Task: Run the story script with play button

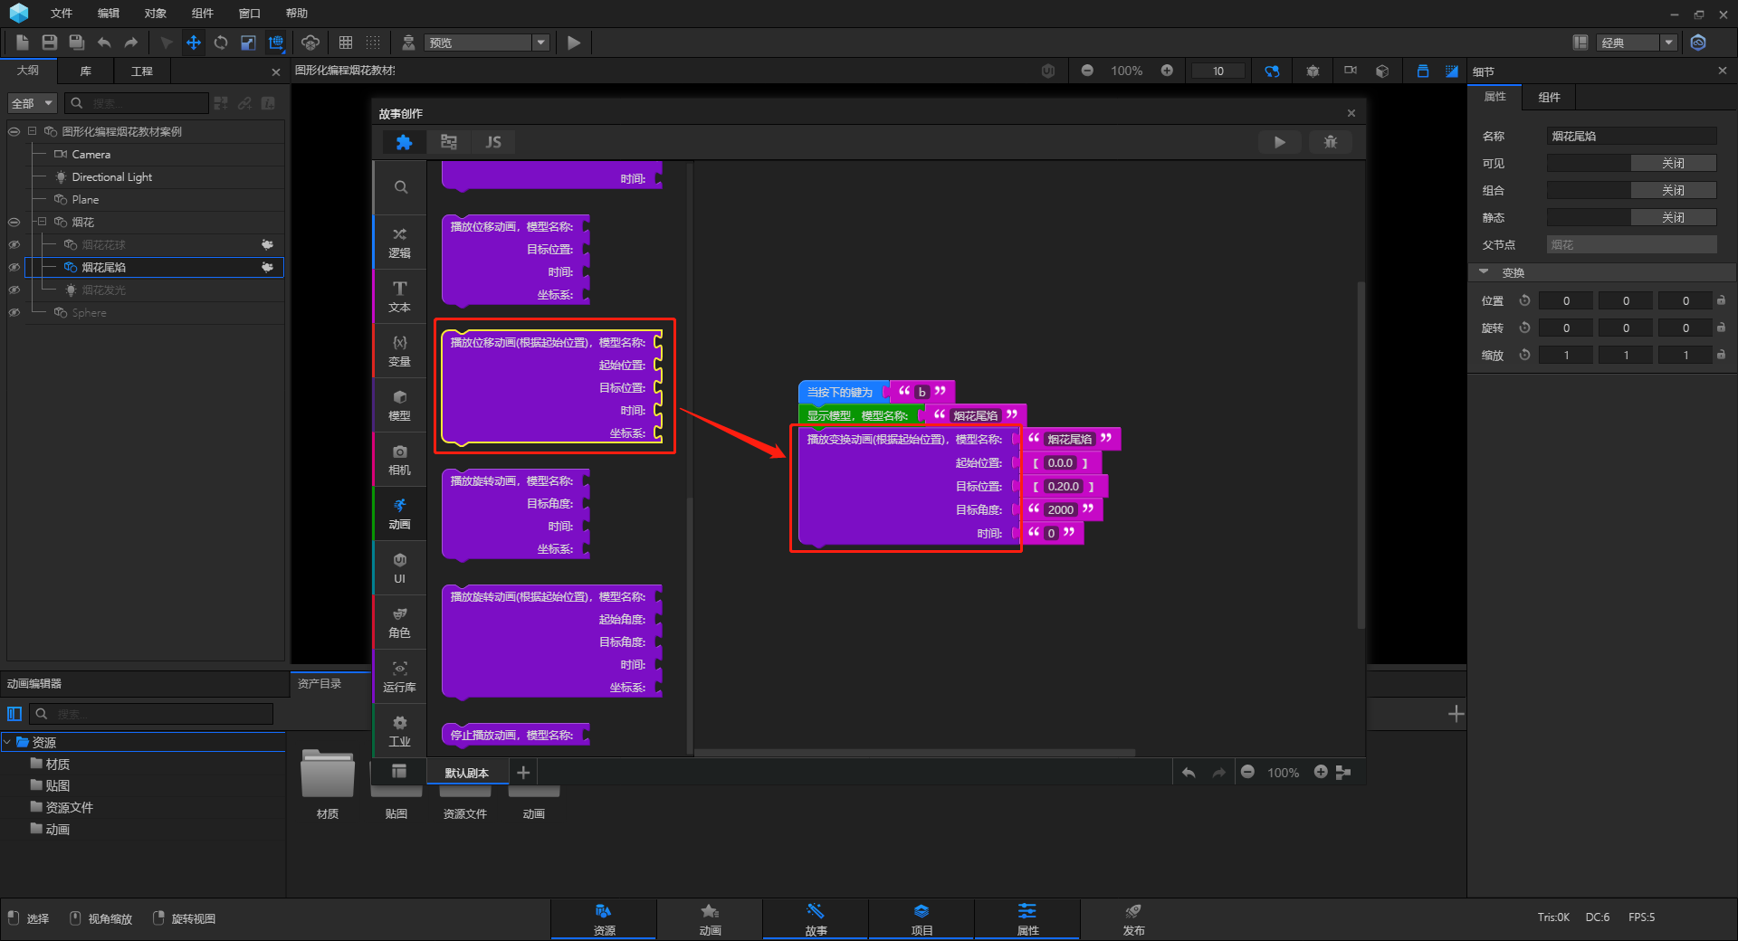Action: tap(1279, 142)
